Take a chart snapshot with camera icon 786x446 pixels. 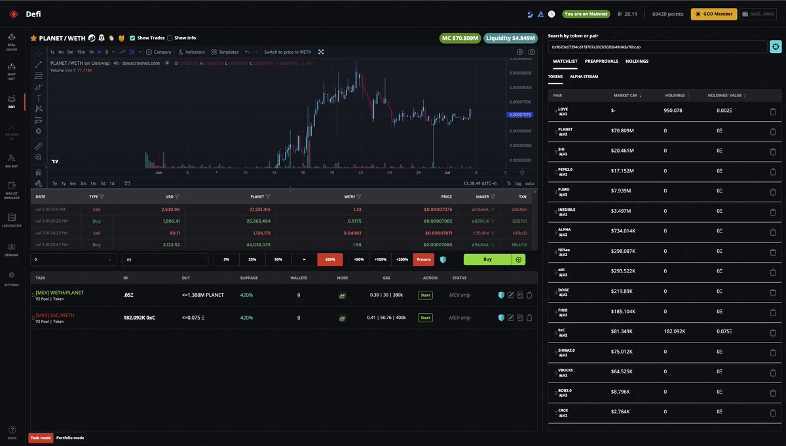[x=531, y=52]
